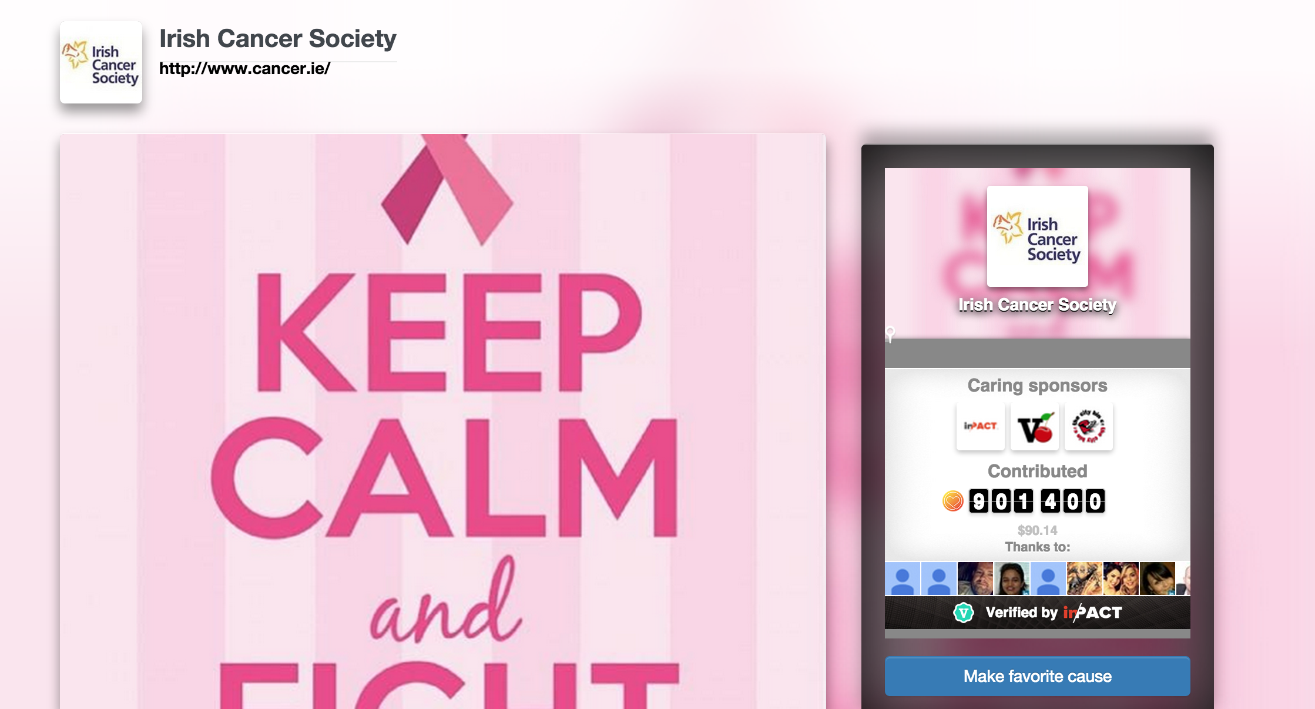Image resolution: width=1315 pixels, height=709 pixels.
Task: Select the two blonde women contributor photo
Action: tap(1121, 578)
